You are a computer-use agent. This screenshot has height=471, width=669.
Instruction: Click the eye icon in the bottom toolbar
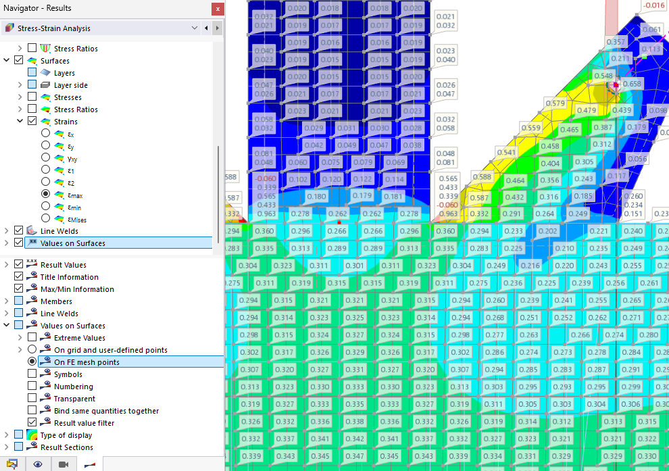click(38, 464)
